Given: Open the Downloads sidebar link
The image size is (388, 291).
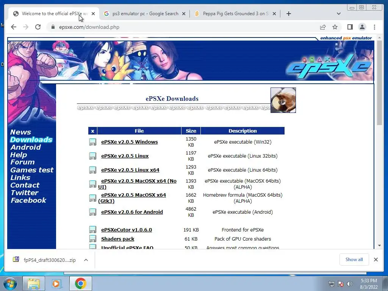Looking at the screenshot, I should [31, 139].
